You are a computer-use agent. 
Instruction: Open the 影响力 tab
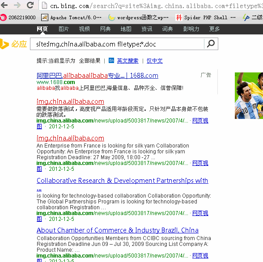pyautogui.click(x=191, y=29)
